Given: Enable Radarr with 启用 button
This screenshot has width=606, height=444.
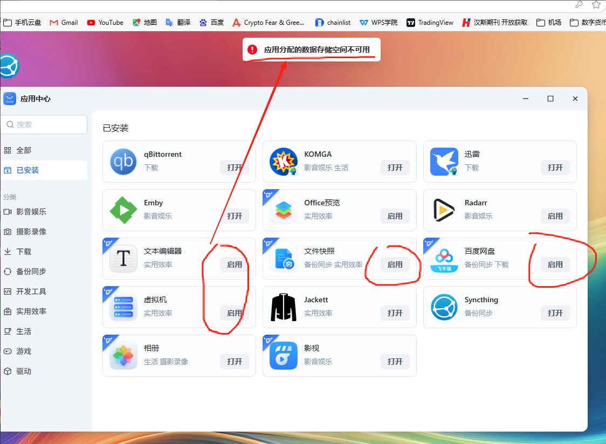Looking at the screenshot, I should tap(555, 216).
